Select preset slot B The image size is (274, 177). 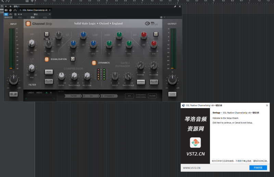pyautogui.click(x=51, y=93)
